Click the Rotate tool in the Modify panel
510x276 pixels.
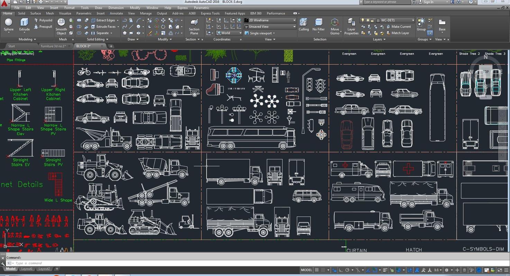click(163, 27)
